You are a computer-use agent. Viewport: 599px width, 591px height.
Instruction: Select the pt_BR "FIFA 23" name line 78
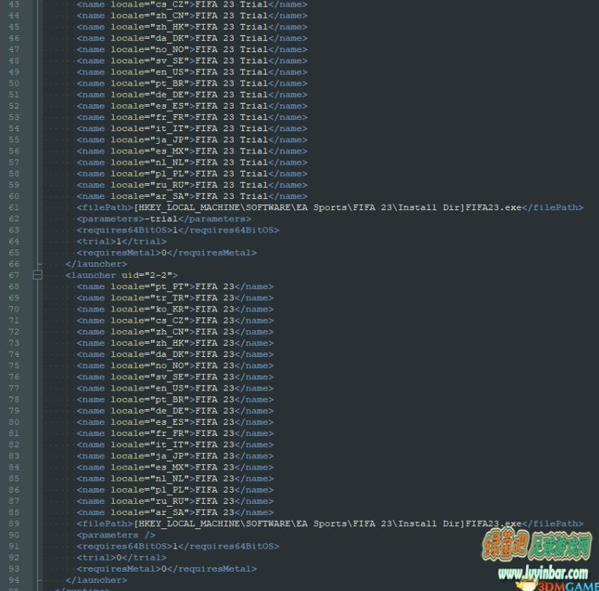pyautogui.click(x=175, y=399)
